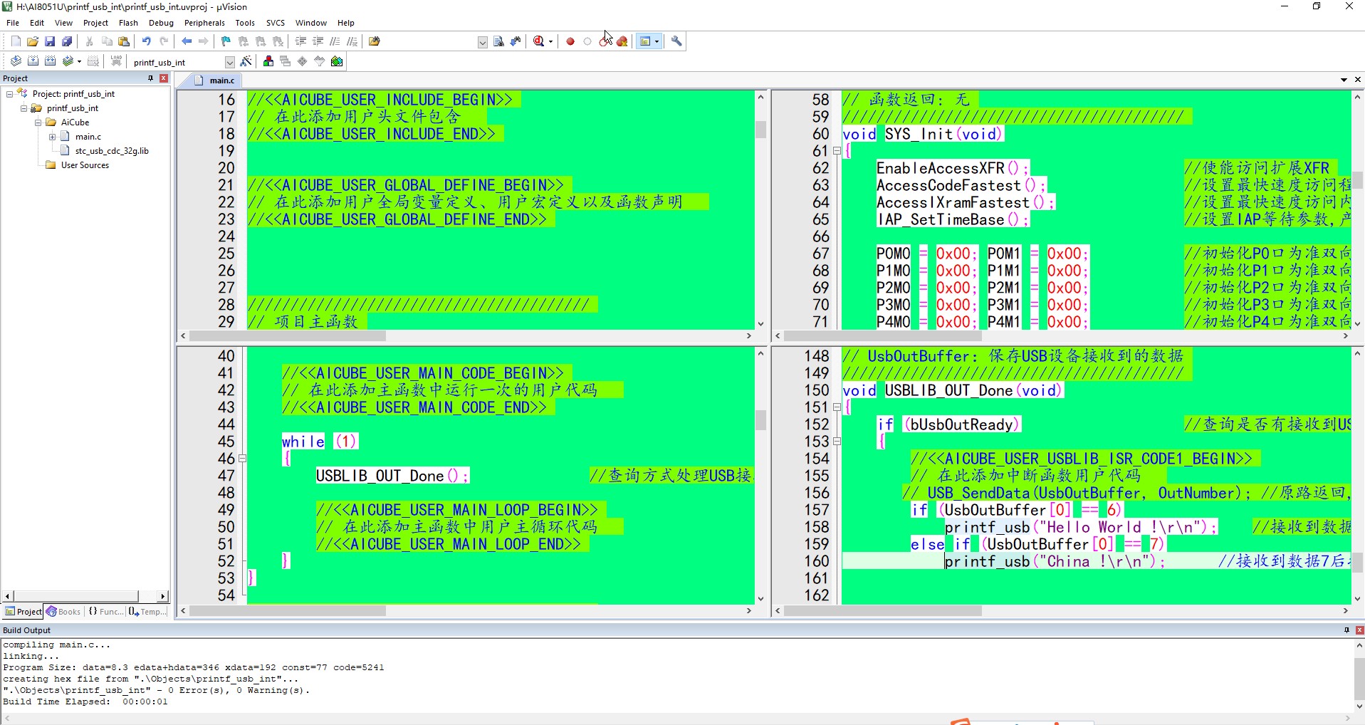
Task: Collapse the AiCube group in project tree
Action: click(38, 122)
